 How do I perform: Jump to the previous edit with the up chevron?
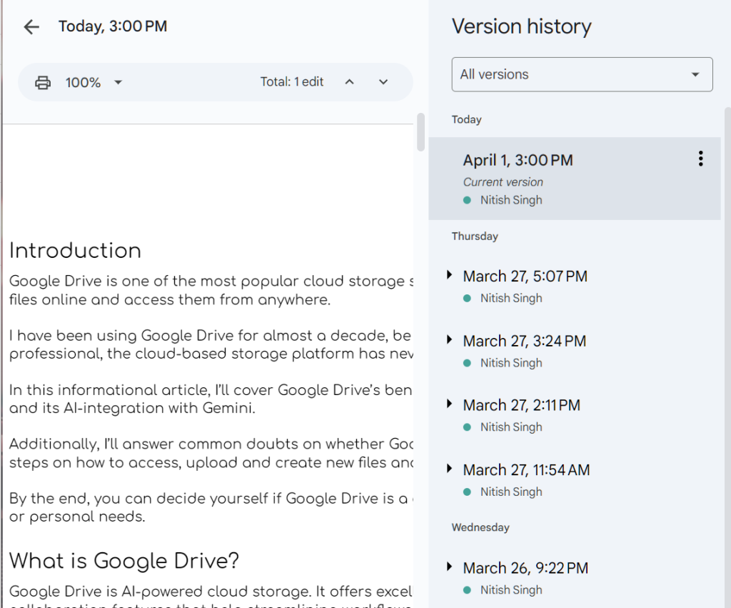point(349,82)
